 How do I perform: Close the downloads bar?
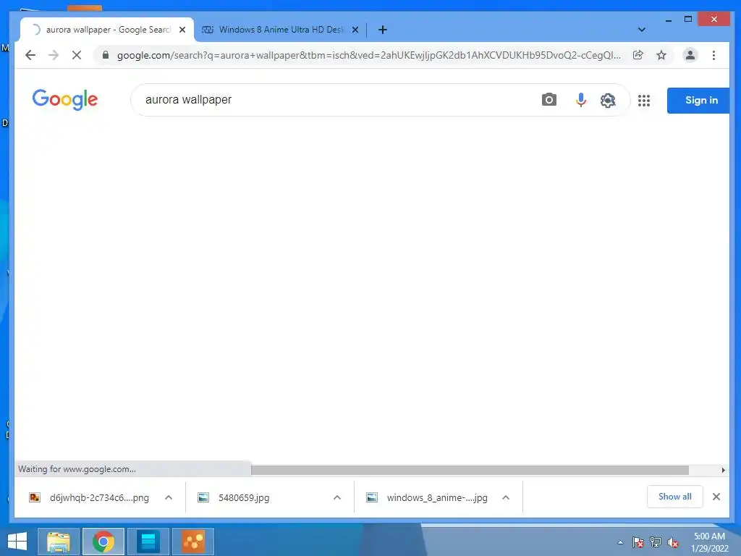716,497
